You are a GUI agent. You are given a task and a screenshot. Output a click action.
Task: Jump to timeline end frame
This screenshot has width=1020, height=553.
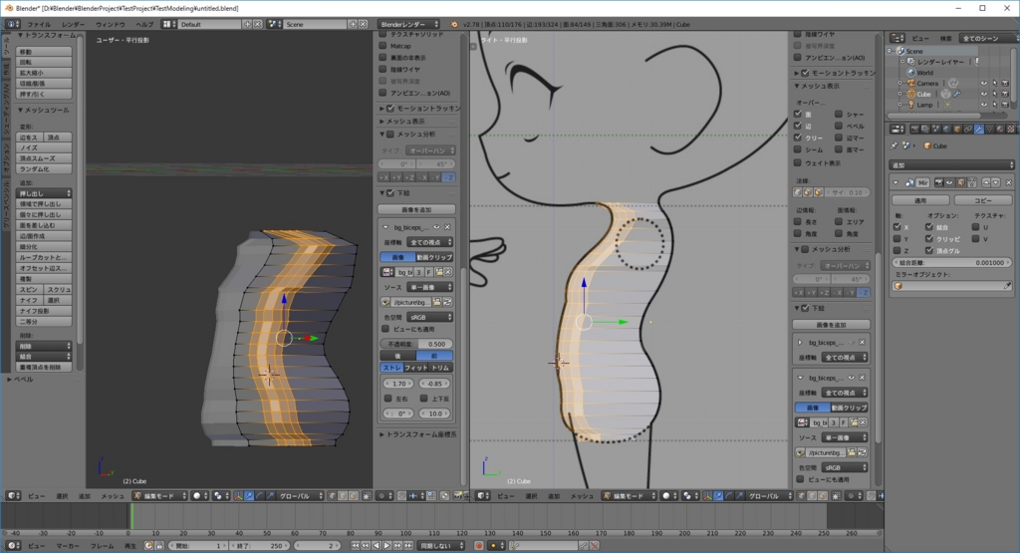click(x=407, y=545)
